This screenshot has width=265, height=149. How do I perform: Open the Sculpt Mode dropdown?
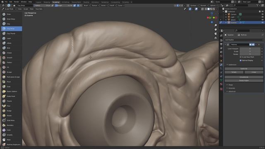[9, 9]
